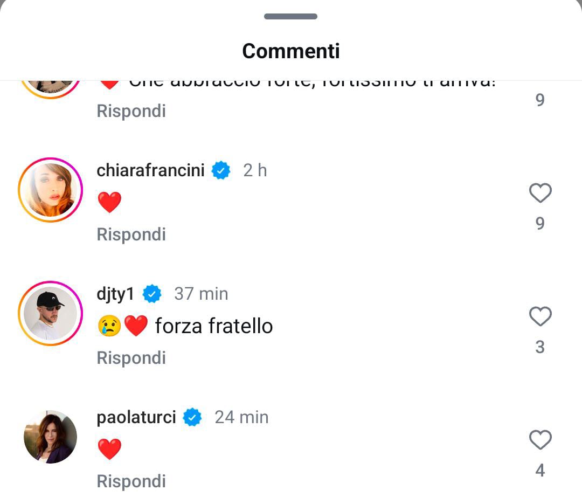This screenshot has width=582, height=504.
Task: Reply to the partially hidden top comment
Action: point(131,111)
